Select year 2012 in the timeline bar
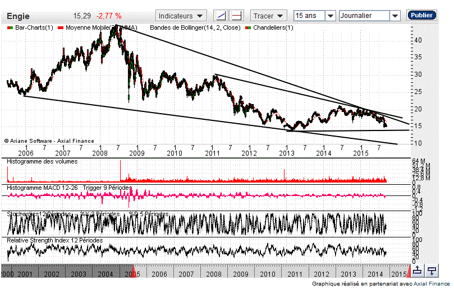454x294 pixels. point(322,274)
